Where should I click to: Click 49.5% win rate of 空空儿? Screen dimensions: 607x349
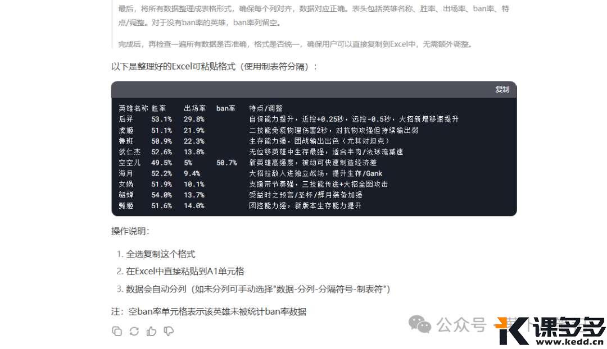(x=161, y=163)
